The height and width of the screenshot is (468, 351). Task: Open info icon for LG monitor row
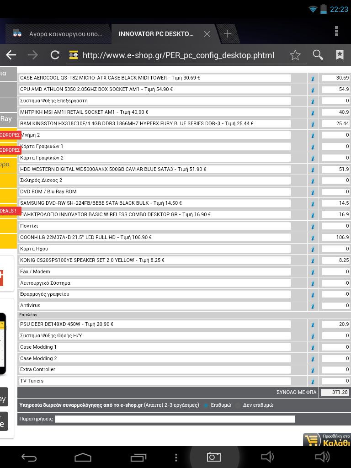[x=313, y=238]
